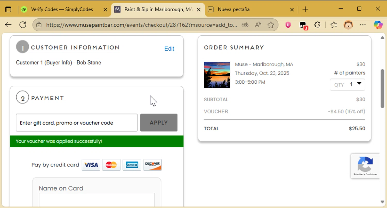Open a new browser tab
Viewport: 387px width, 208px height.
[x=305, y=10]
